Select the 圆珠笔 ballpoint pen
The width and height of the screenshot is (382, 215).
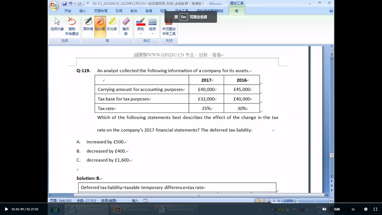point(88,24)
